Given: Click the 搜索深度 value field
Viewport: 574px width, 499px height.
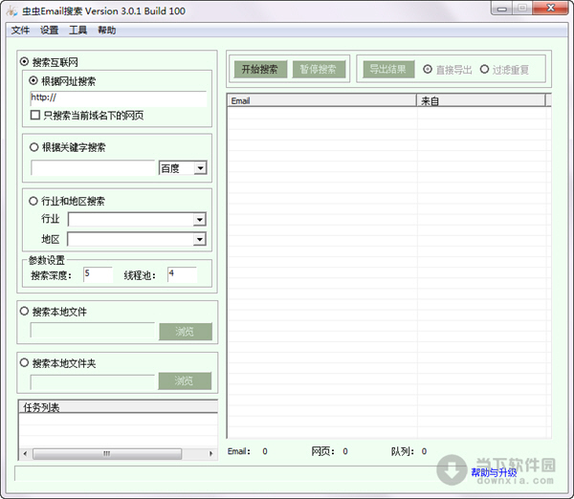Looking at the screenshot, I should pyautogui.click(x=98, y=274).
